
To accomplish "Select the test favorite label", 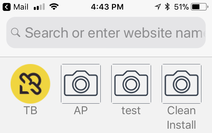I will 131,110.
